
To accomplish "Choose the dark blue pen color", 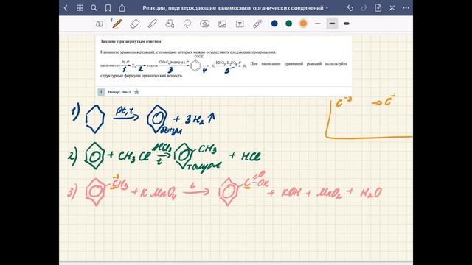I will (x=274, y=24).
